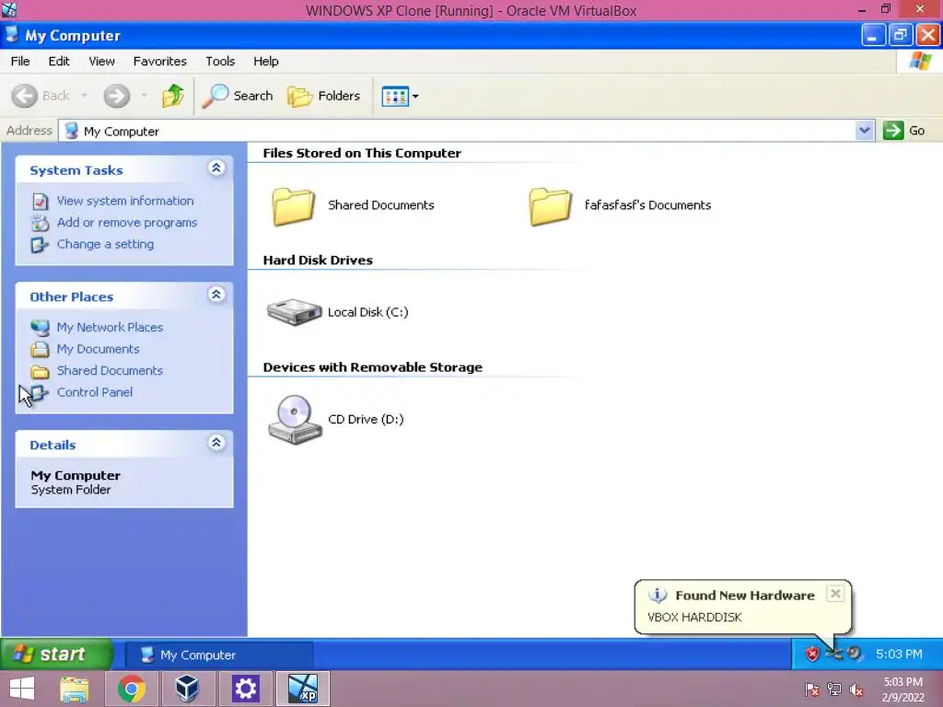Click the Up folder toolbar icon
Screen dimensions: 943x707
(x=173, y=96)
